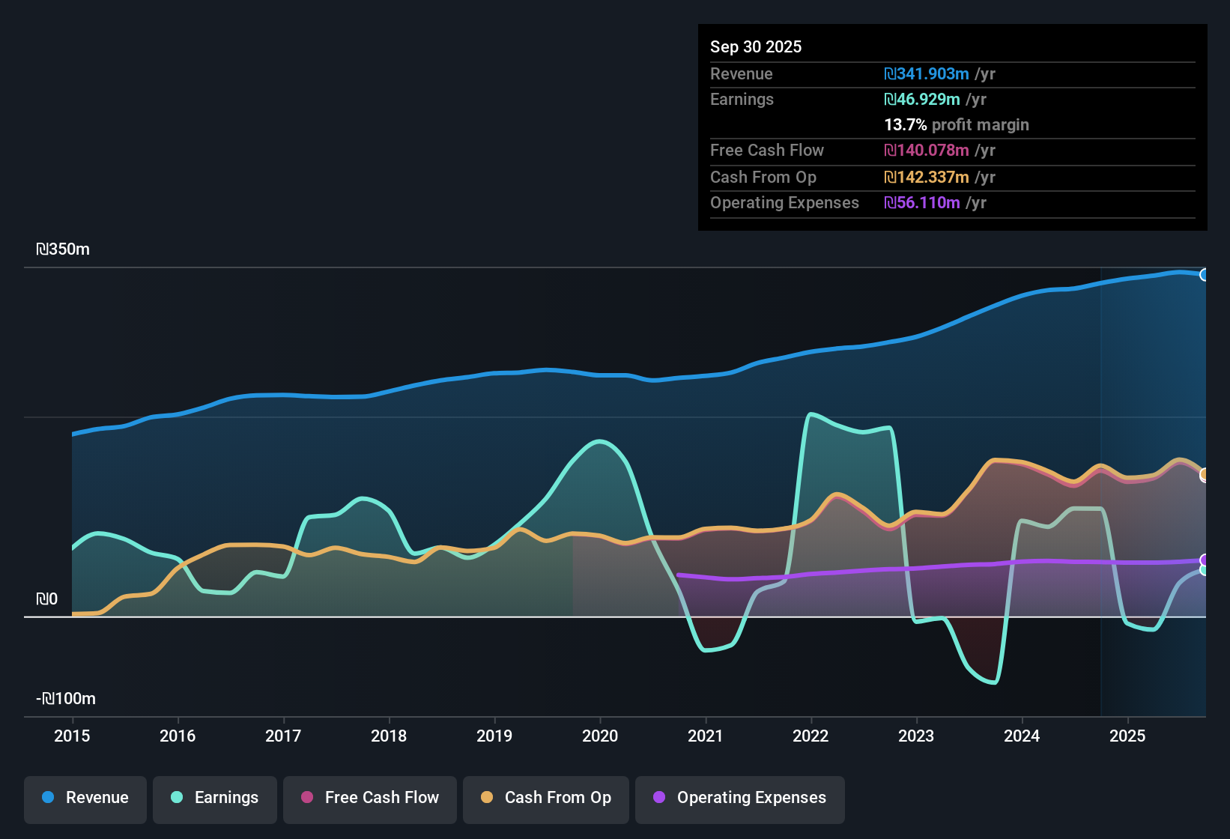This screenshot has width=1230, height=839.
Task: Toggle the Revenue series visibility
Action: [x=85, y=798]
